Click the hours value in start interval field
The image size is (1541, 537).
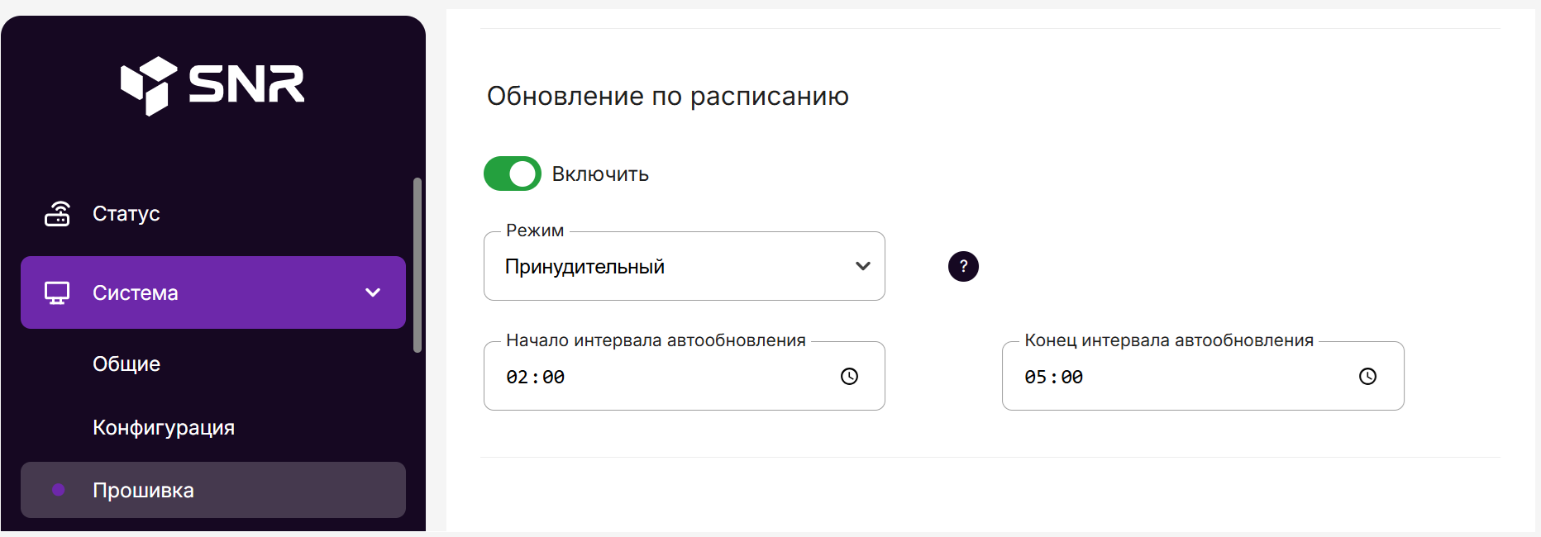517,378
